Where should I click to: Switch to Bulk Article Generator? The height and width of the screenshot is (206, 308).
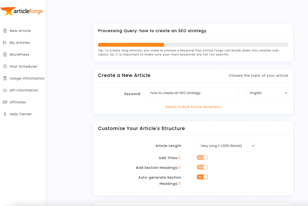(x=193, y=107)
